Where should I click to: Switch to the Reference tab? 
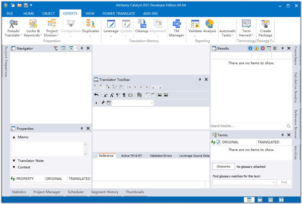pyautogui.click(x=106, y=156)
